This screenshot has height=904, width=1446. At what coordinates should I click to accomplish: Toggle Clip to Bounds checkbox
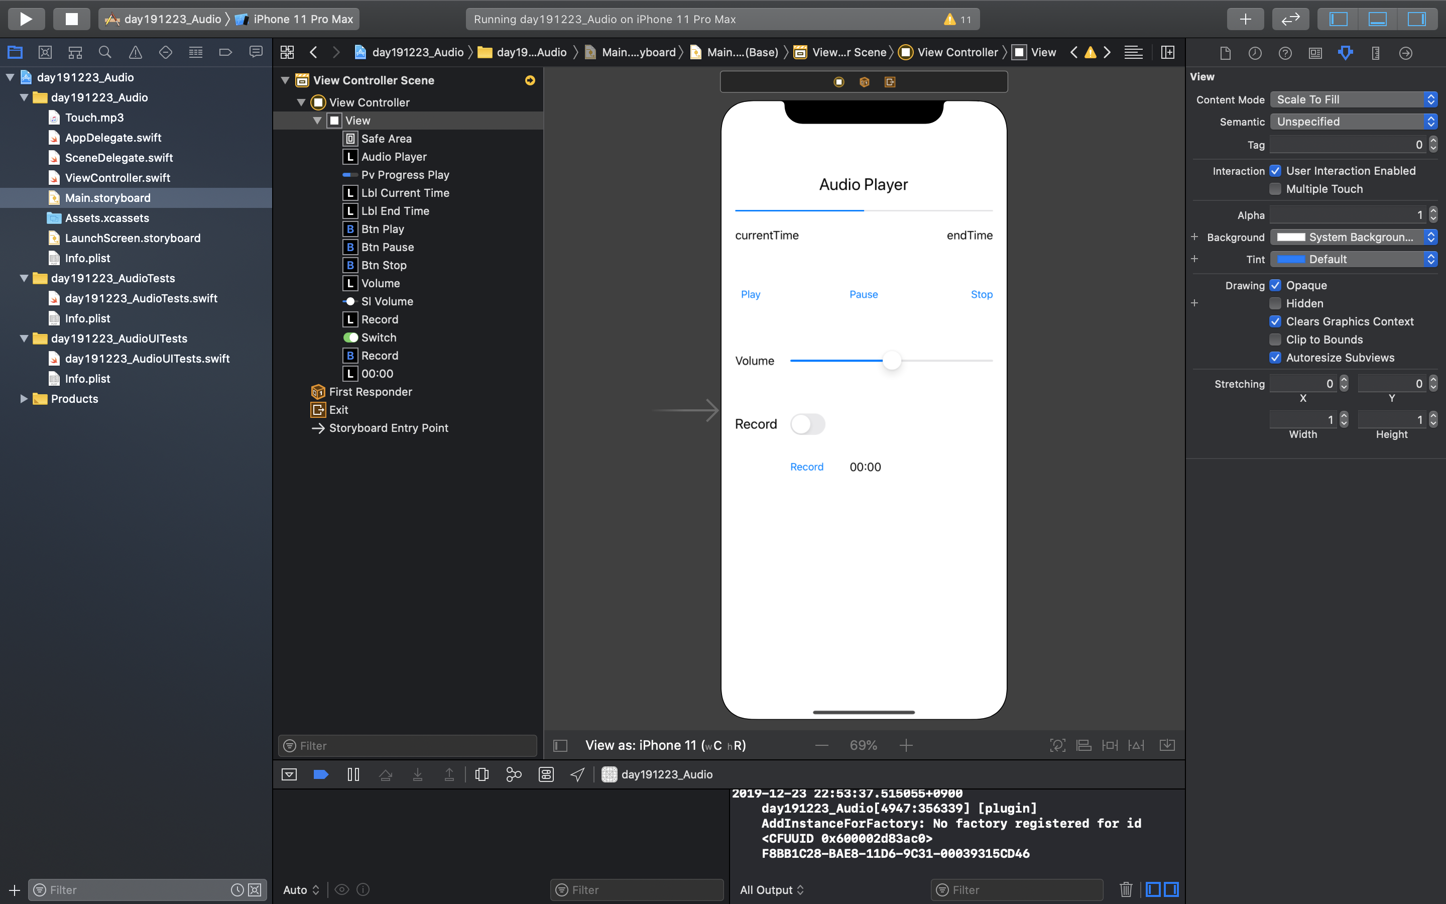(x=1275, y=340)
